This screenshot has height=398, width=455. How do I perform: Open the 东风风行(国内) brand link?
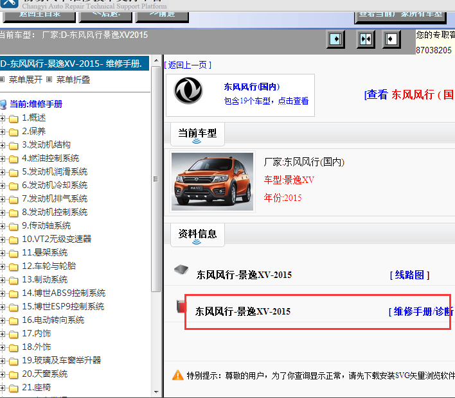[x=251, y=87]
